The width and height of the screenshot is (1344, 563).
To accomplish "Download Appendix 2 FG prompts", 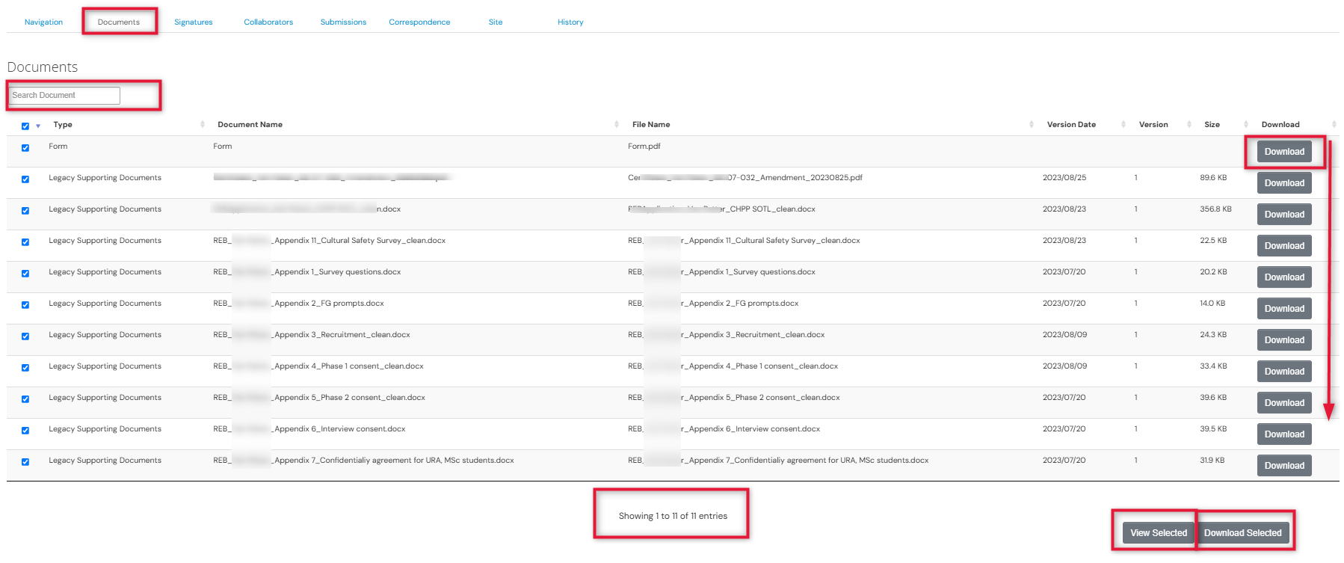I will (1284, 309).
